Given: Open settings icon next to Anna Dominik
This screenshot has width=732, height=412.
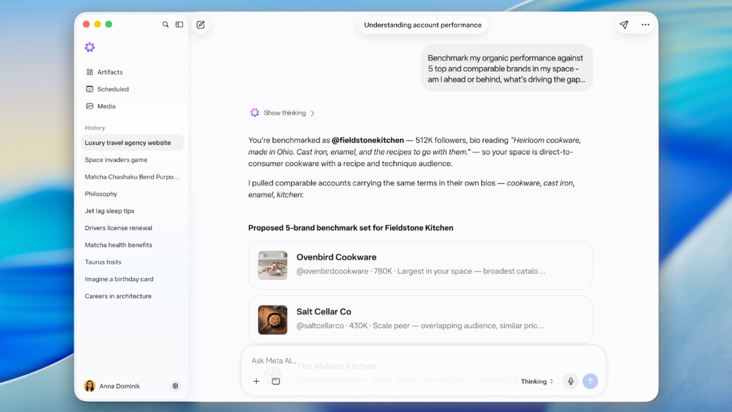Looking at the screenshot, I should coord(175,386).
